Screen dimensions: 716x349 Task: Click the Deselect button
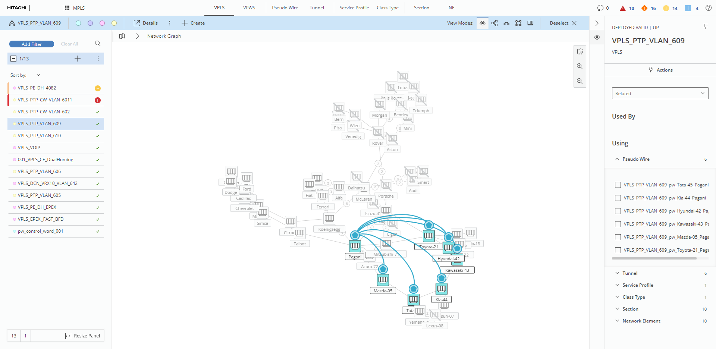point(563,23)
